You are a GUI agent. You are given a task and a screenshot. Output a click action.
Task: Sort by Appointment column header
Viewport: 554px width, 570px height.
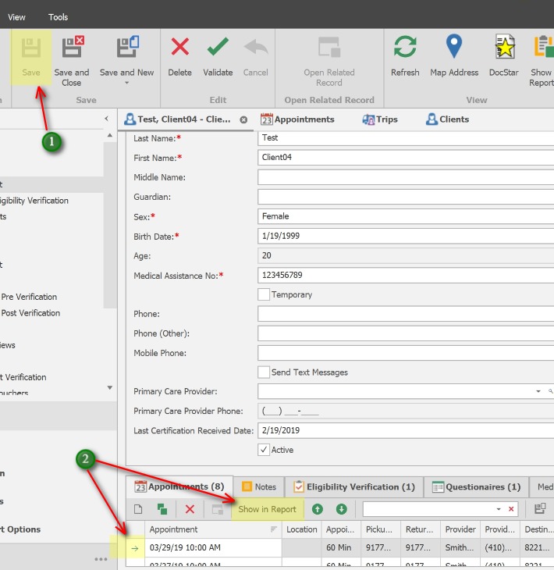213,529
